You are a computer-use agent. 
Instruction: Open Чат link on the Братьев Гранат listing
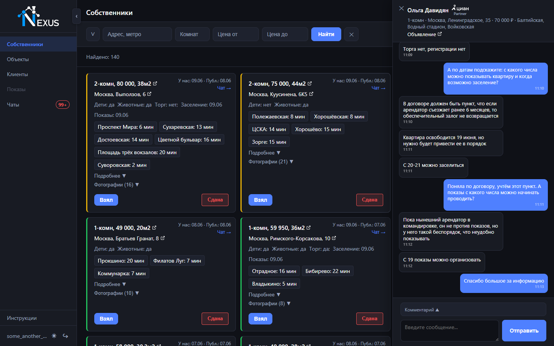[224, 232]
